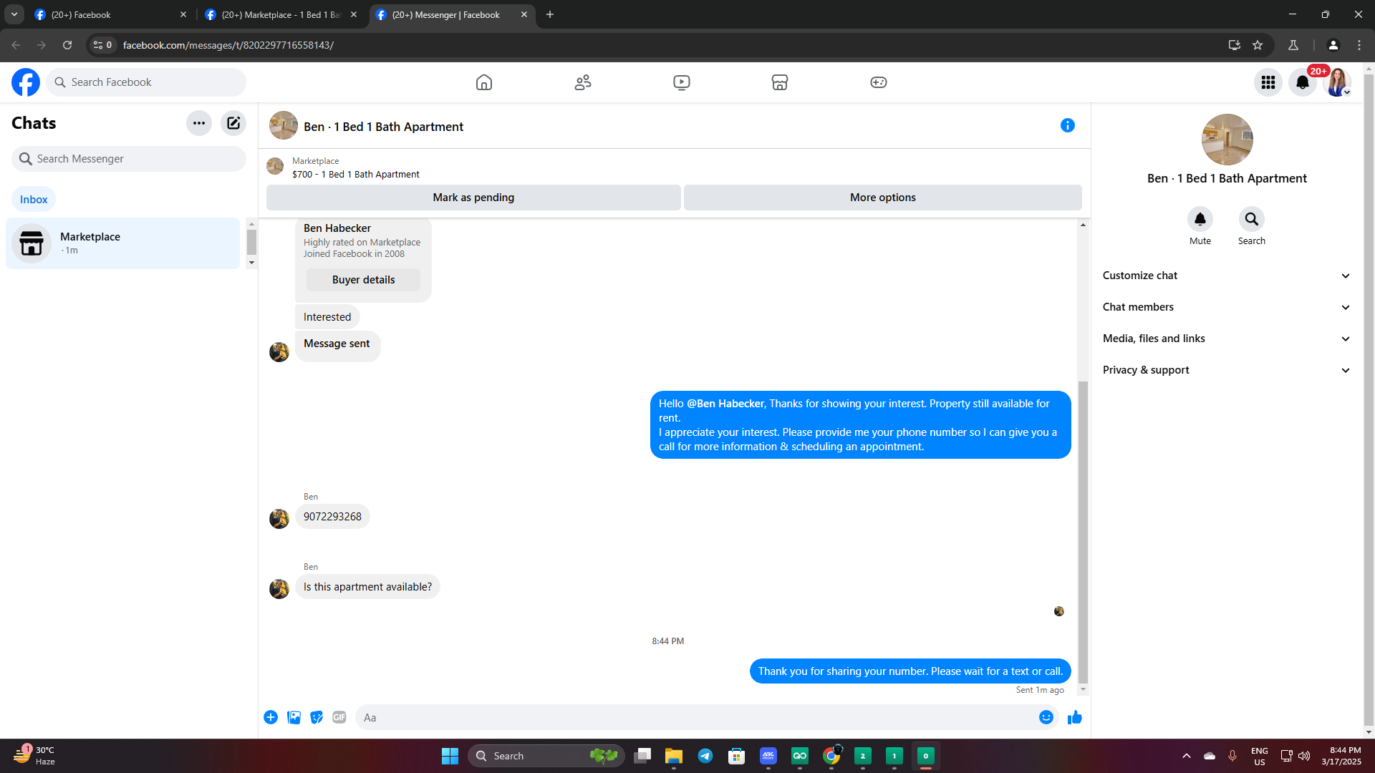Viewport: 1375px width, 773px height.
Task: Search in conversation using magnifier icon
Action: [1252, 219]
